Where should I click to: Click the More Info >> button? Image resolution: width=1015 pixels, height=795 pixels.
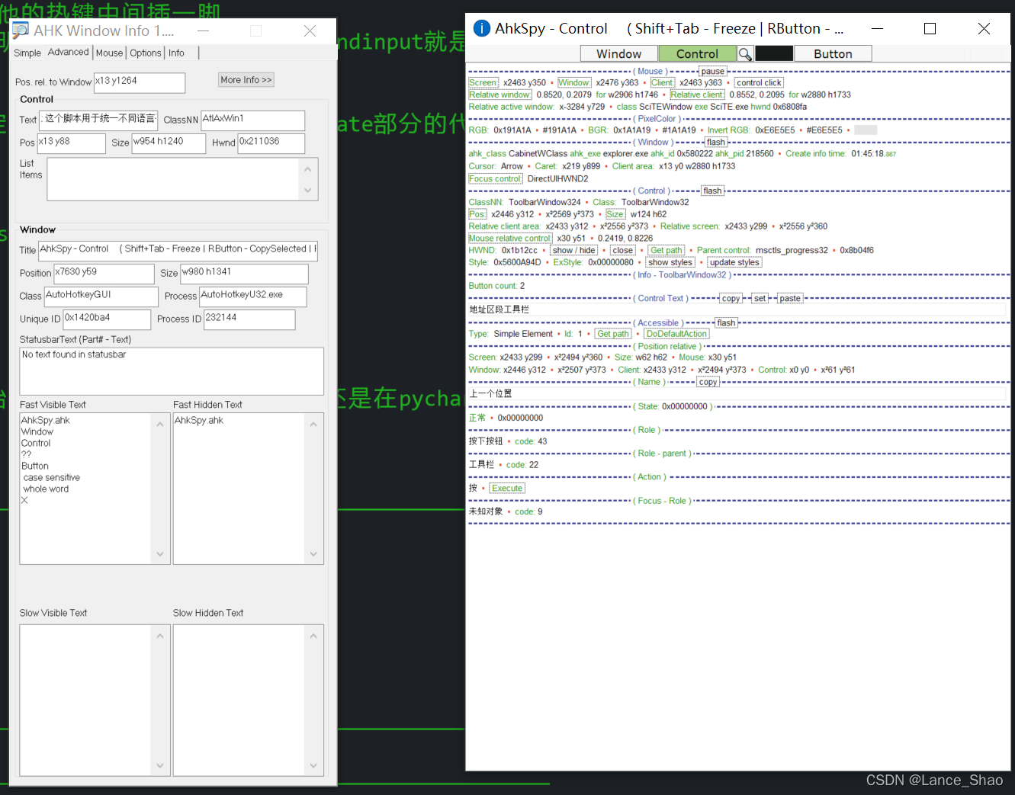coord(246,80)
